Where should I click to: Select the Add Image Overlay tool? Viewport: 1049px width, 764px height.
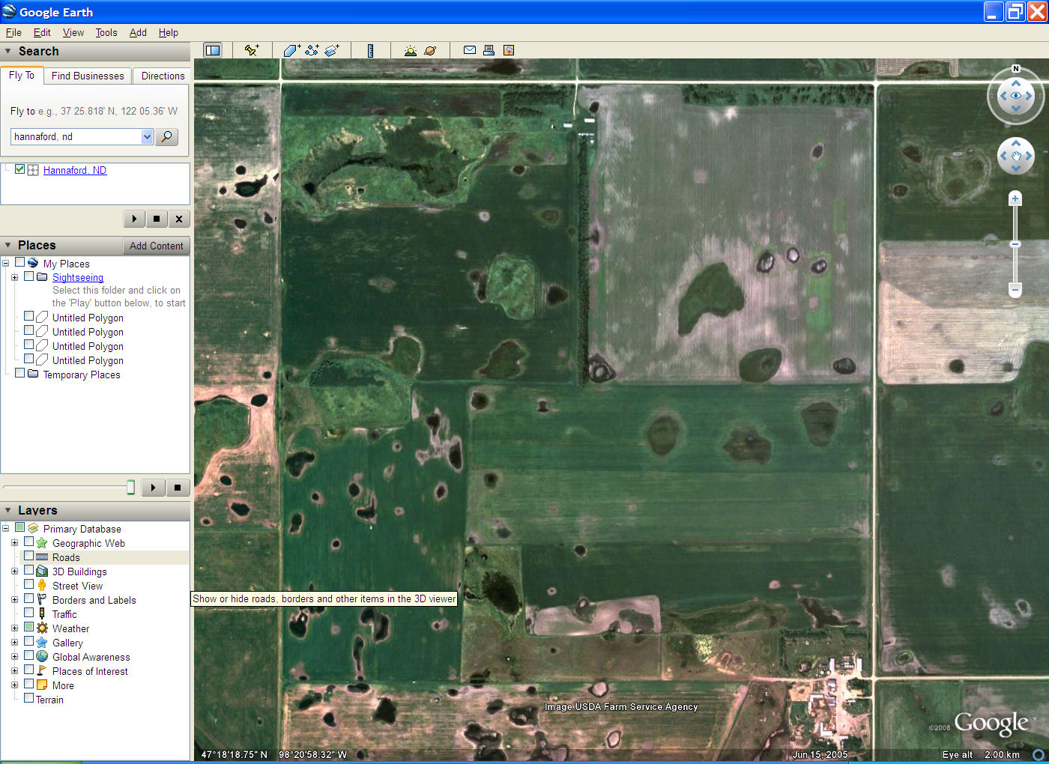tap(332, 50)
